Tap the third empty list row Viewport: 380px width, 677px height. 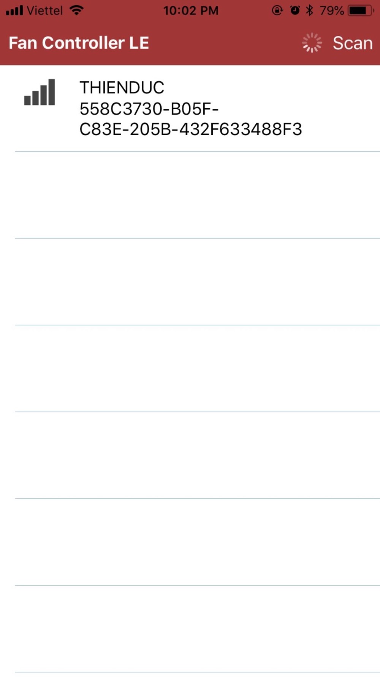pyautogui.click(x=190, y=369)
